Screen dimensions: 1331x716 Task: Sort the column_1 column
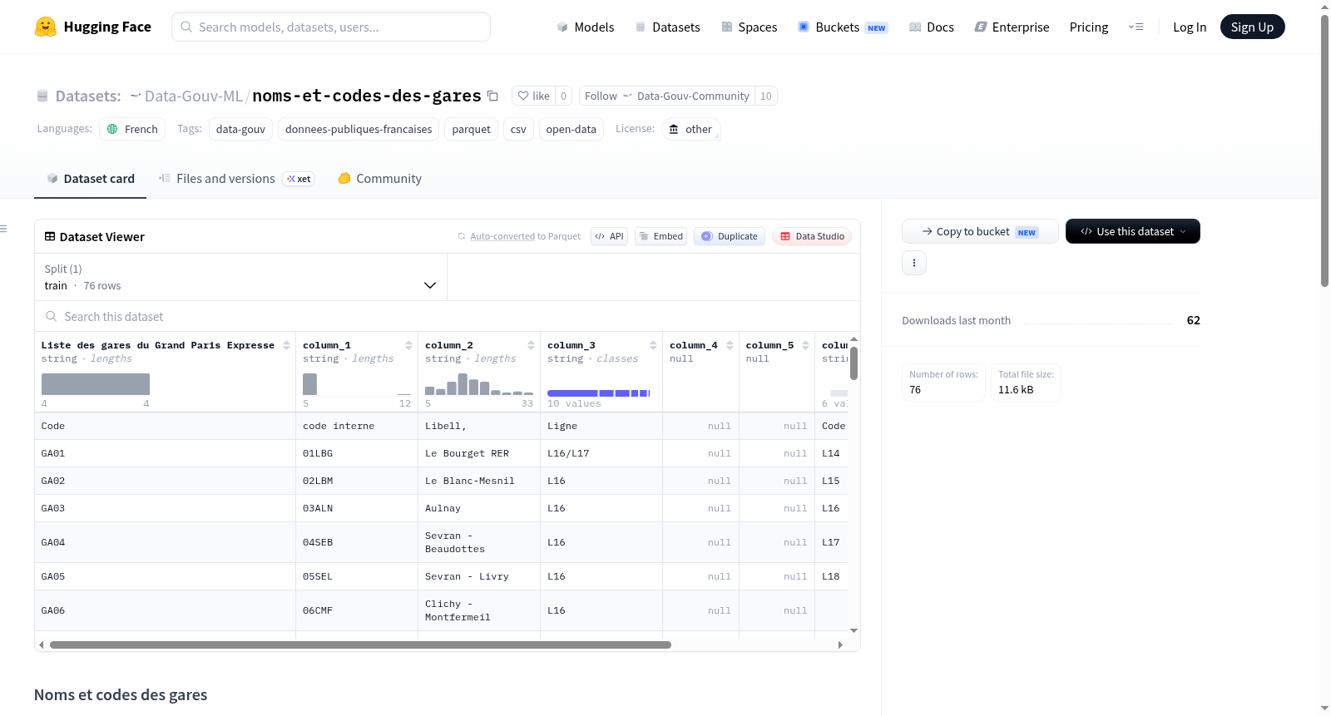408,345
